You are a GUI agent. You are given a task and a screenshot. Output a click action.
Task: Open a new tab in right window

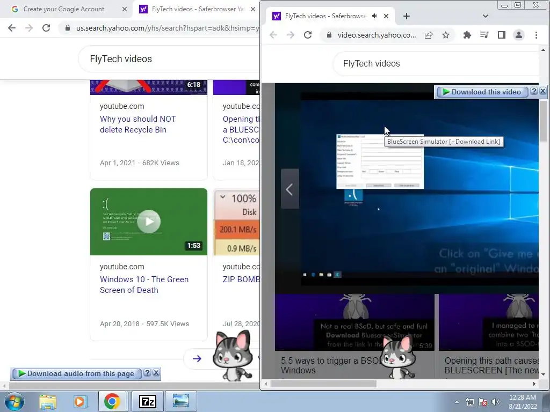point(406,16)
